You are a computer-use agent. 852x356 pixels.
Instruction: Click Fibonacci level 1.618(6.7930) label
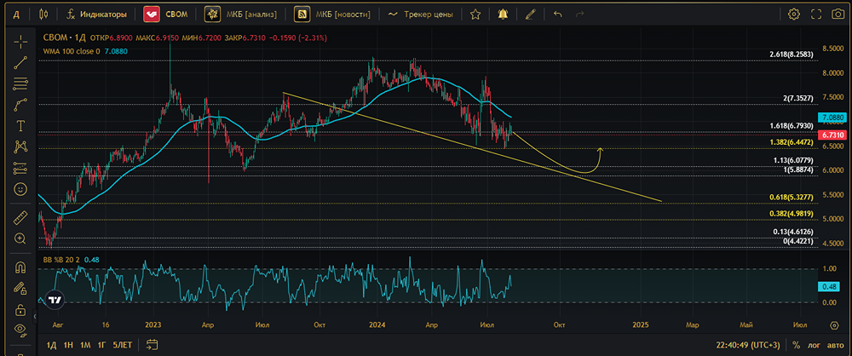point(792,125)
